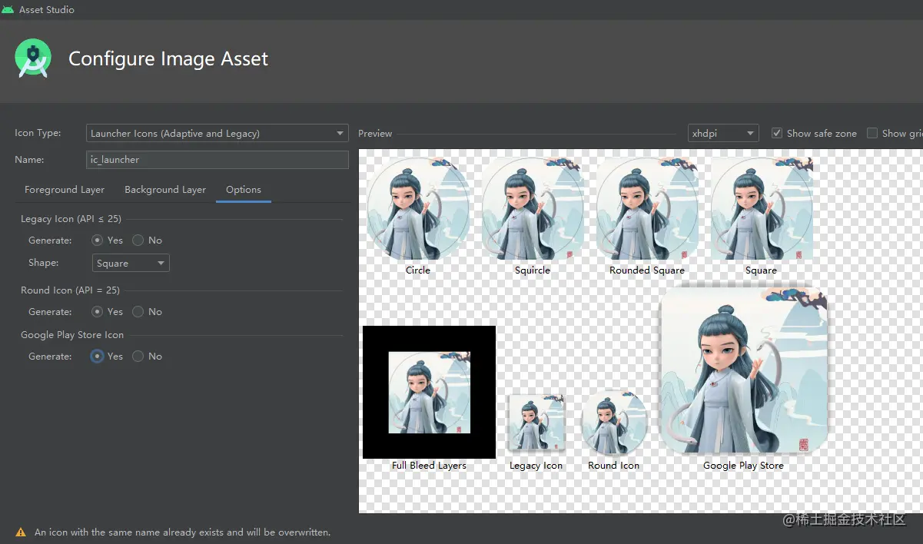Click the ic_launcher Name input field

[217, 160]
